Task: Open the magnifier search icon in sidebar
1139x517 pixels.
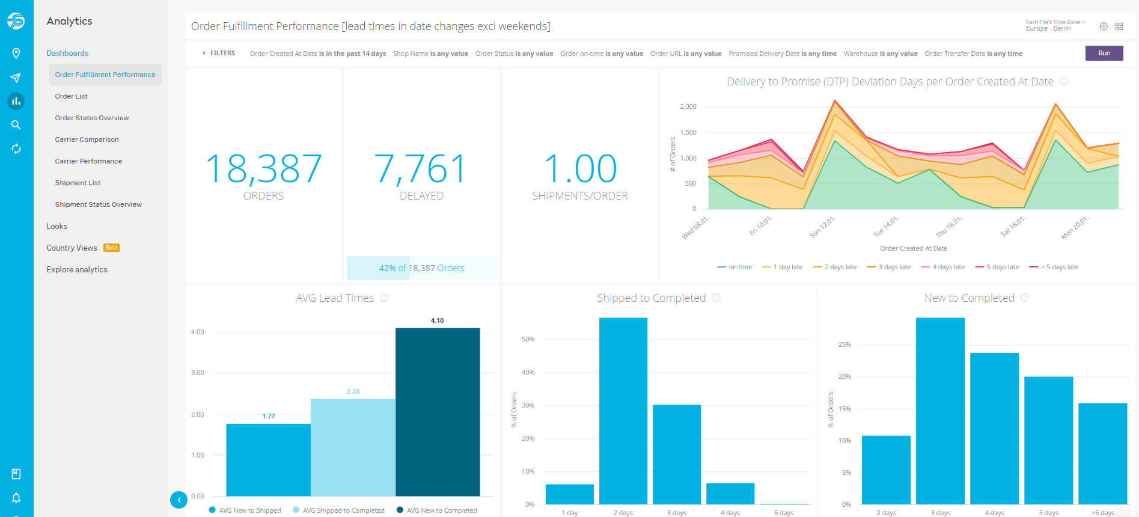Action: (16, 125)
